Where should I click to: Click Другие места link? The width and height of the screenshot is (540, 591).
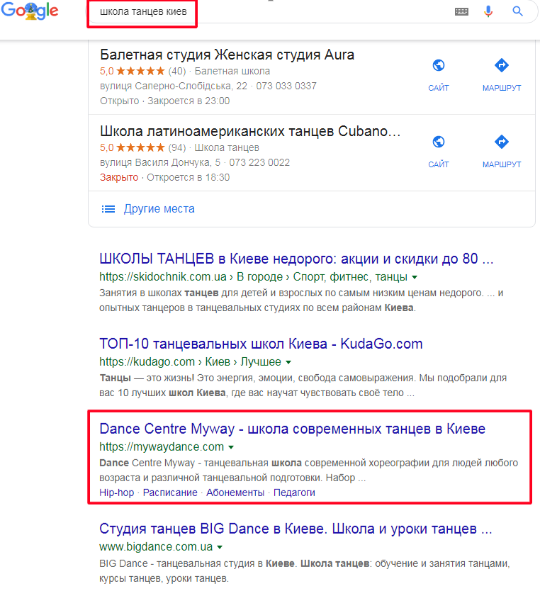159,208
